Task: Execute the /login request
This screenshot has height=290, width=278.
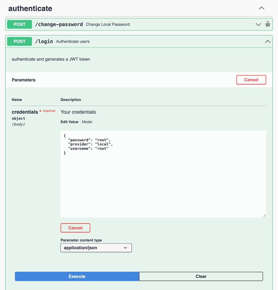Action: point(77,276)
